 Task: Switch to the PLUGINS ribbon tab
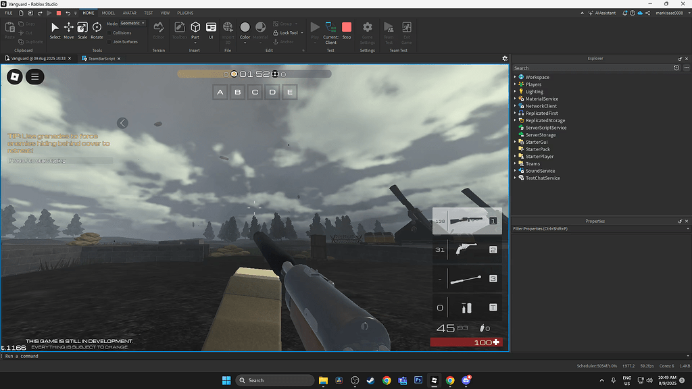click(x=185, y=13)
